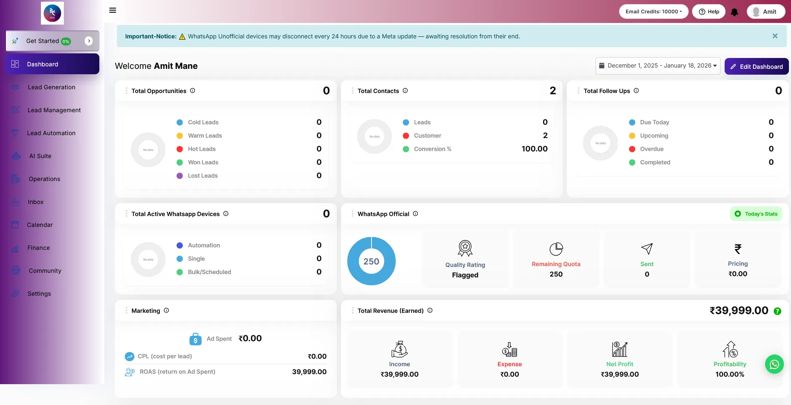Click green help icon beside revenue amount
Image resolution: width=791 pixels, height=405 pixels.
[777, 311]
